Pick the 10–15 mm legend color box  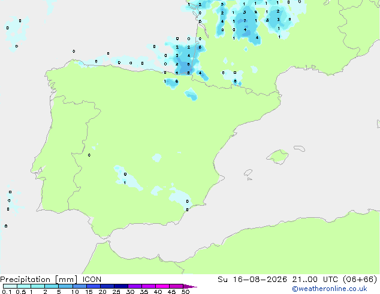pos(80,286)
